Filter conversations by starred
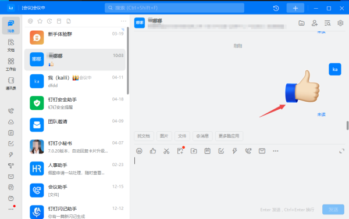 click(40, 21)
